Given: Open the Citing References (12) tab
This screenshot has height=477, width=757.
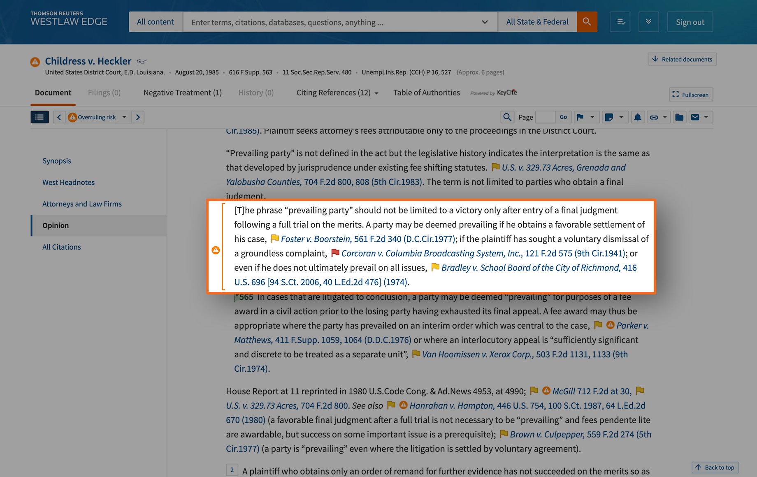Looking at the screenshot, I should (333, 93).
